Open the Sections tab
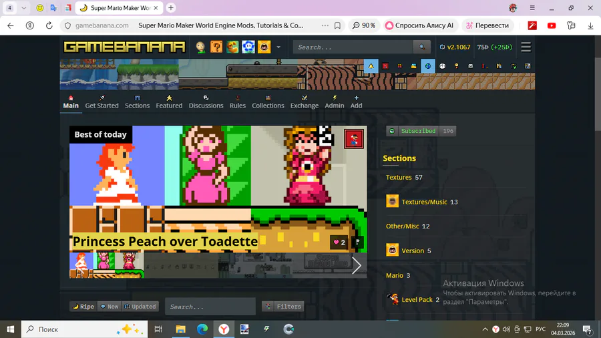This screenshot has height=338, width=601. (137, 102)
